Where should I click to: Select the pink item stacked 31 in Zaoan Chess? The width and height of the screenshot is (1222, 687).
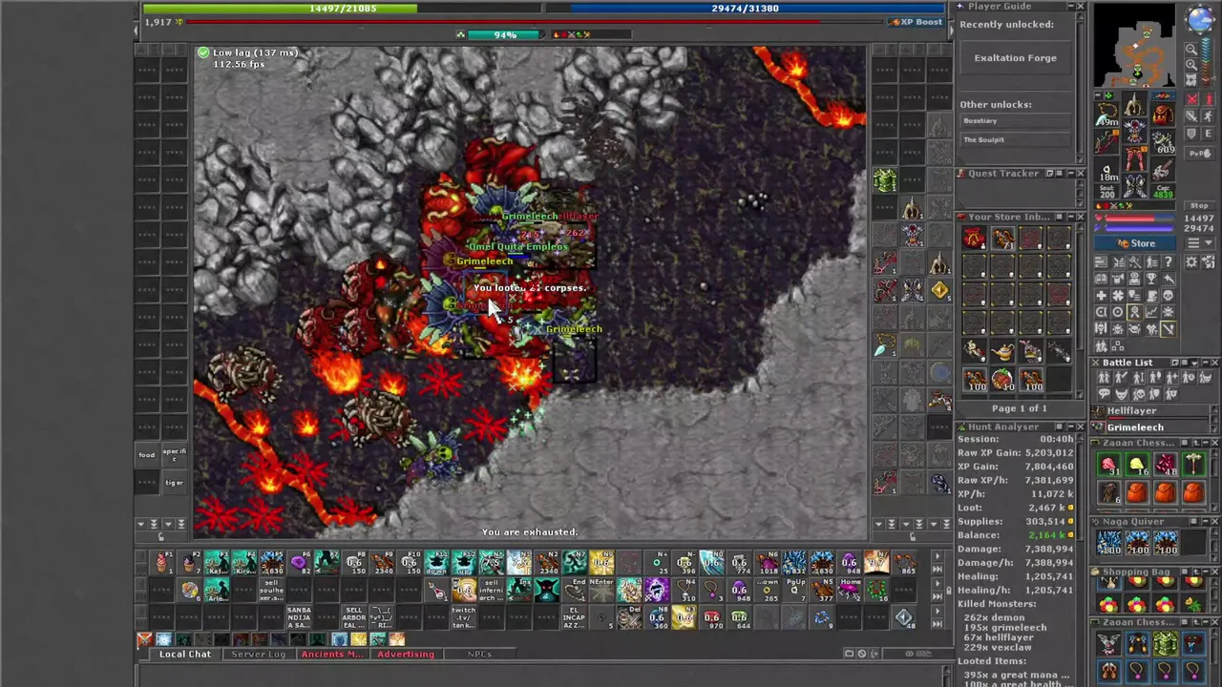click(1108, 465)
